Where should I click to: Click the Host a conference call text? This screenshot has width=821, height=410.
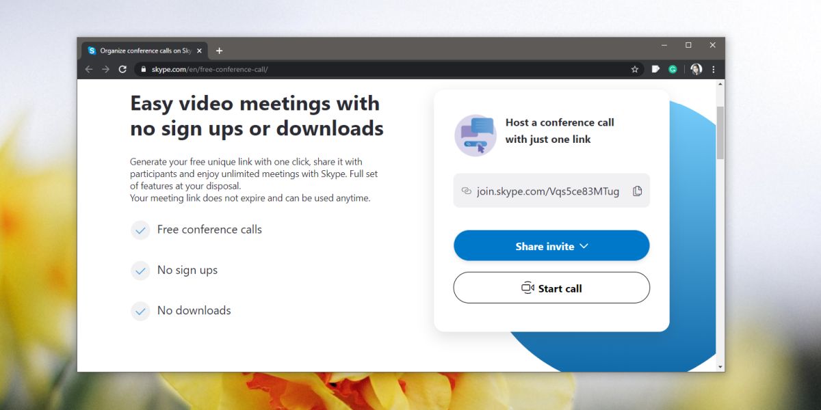point(560,131)
